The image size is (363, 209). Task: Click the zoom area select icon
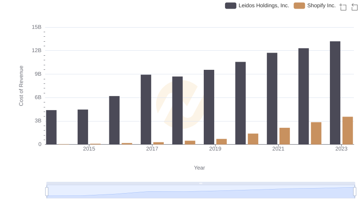[x=343, y=7]
